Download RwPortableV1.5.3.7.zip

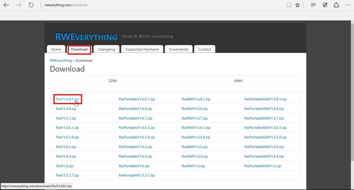137,175
